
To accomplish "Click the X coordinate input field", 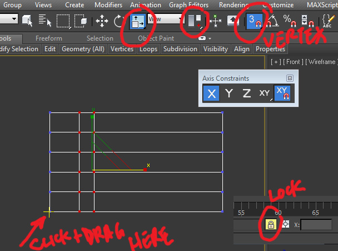I will pyautogui.click(x=316, y=225).
